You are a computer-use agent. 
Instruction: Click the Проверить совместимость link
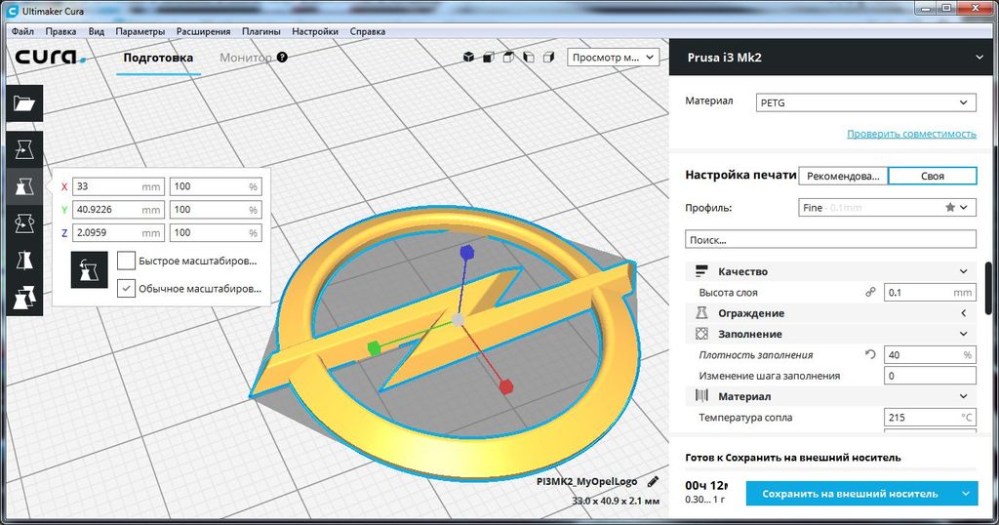coord(911,134)
